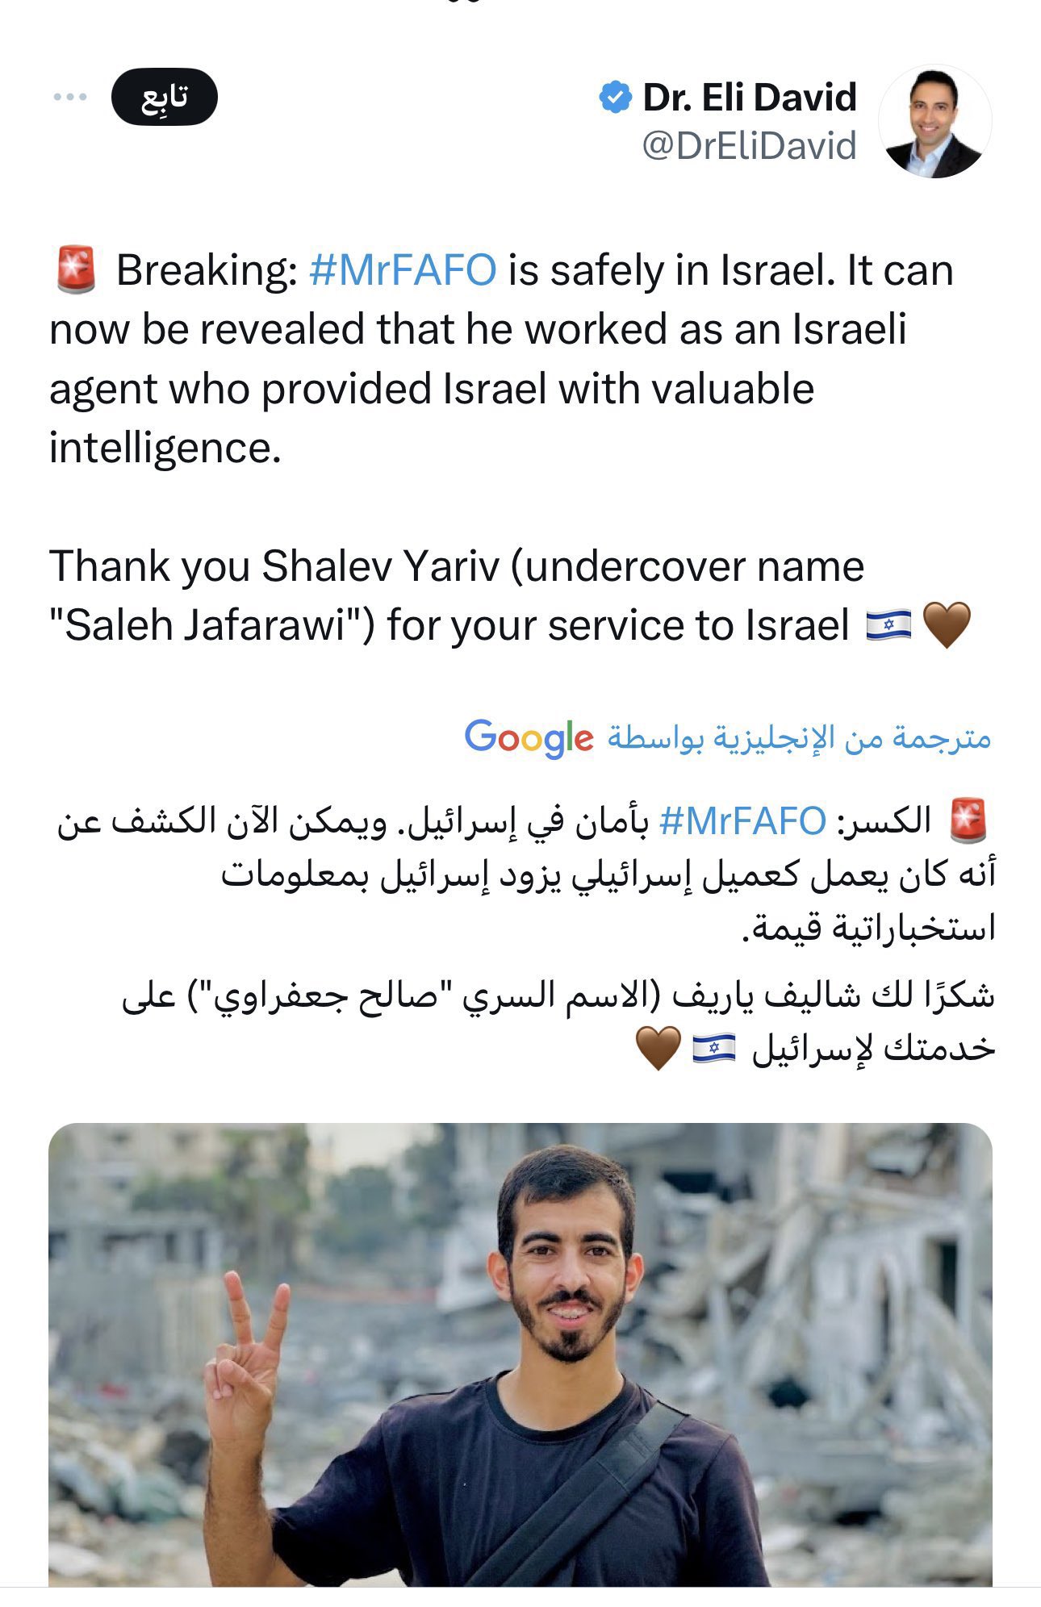
Task: Click brown heart emoji in Arabic translation
Action: [x=658, y=1048]
